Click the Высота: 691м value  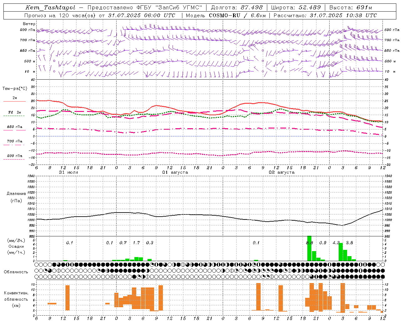(351, 8)
